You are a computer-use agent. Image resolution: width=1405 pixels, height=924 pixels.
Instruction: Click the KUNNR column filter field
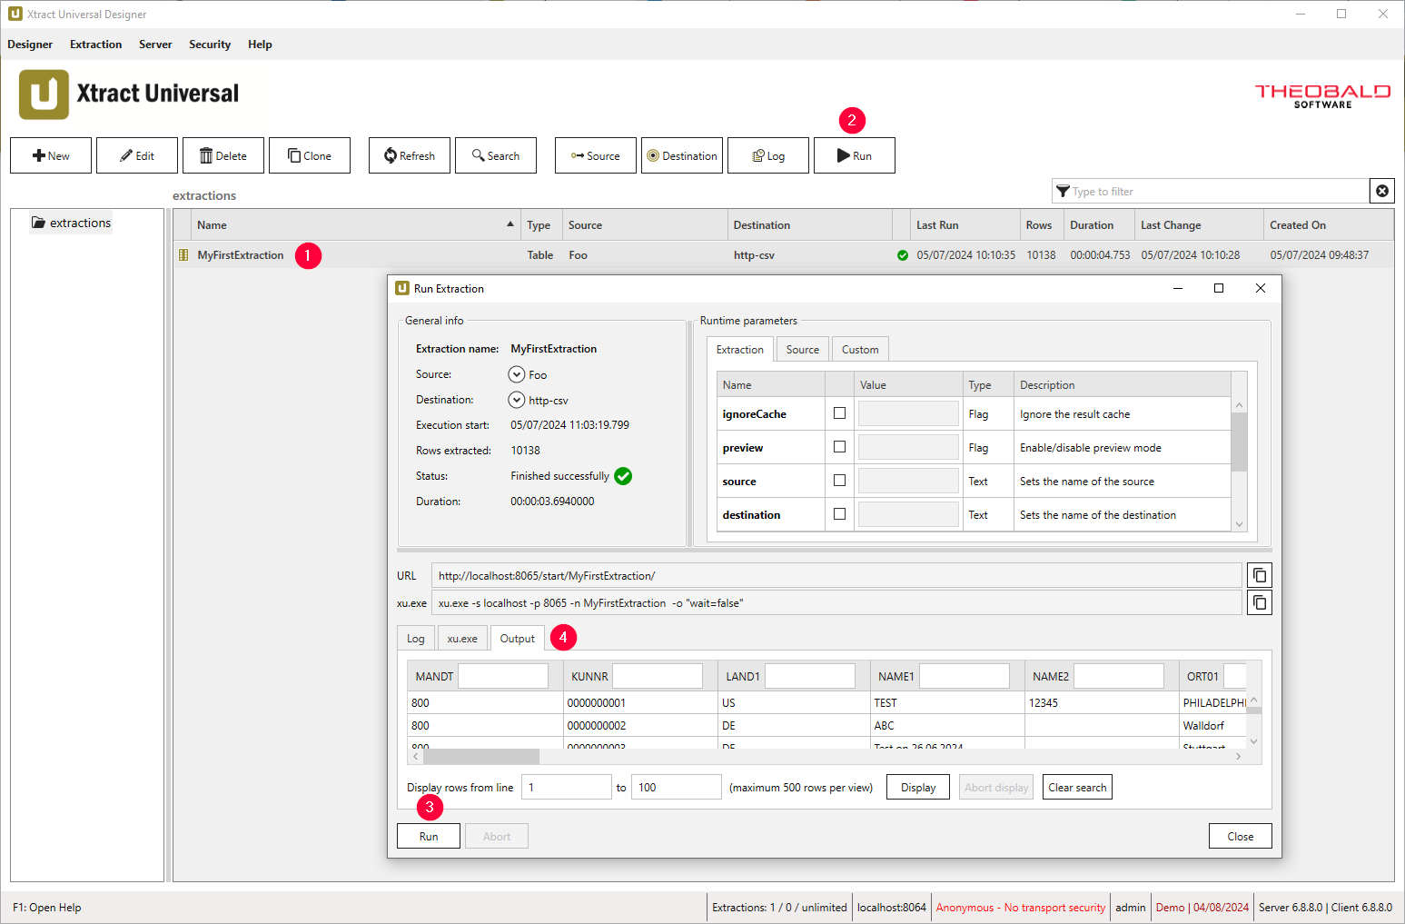[658, 676]
